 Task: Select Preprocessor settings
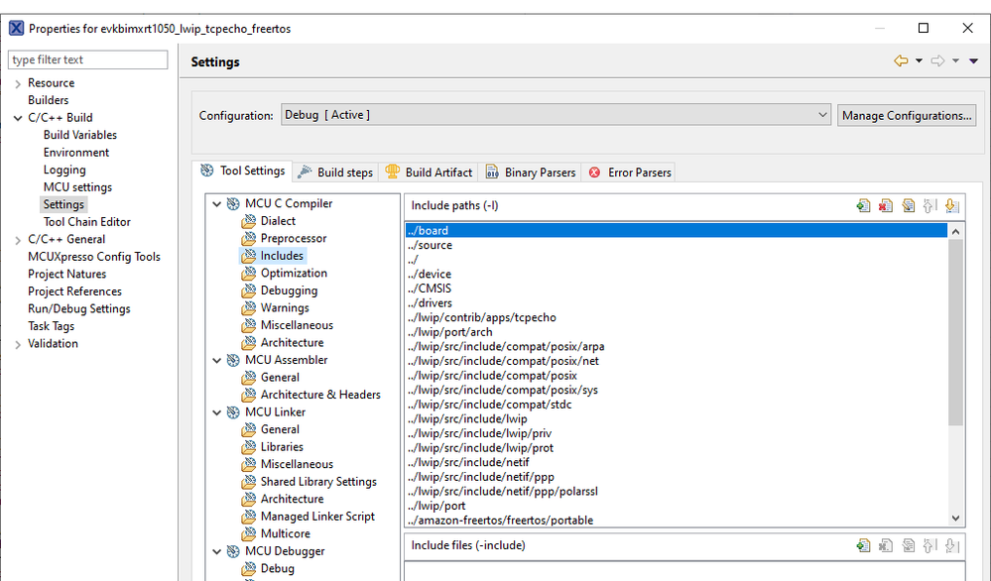click(x=294, y=238)
